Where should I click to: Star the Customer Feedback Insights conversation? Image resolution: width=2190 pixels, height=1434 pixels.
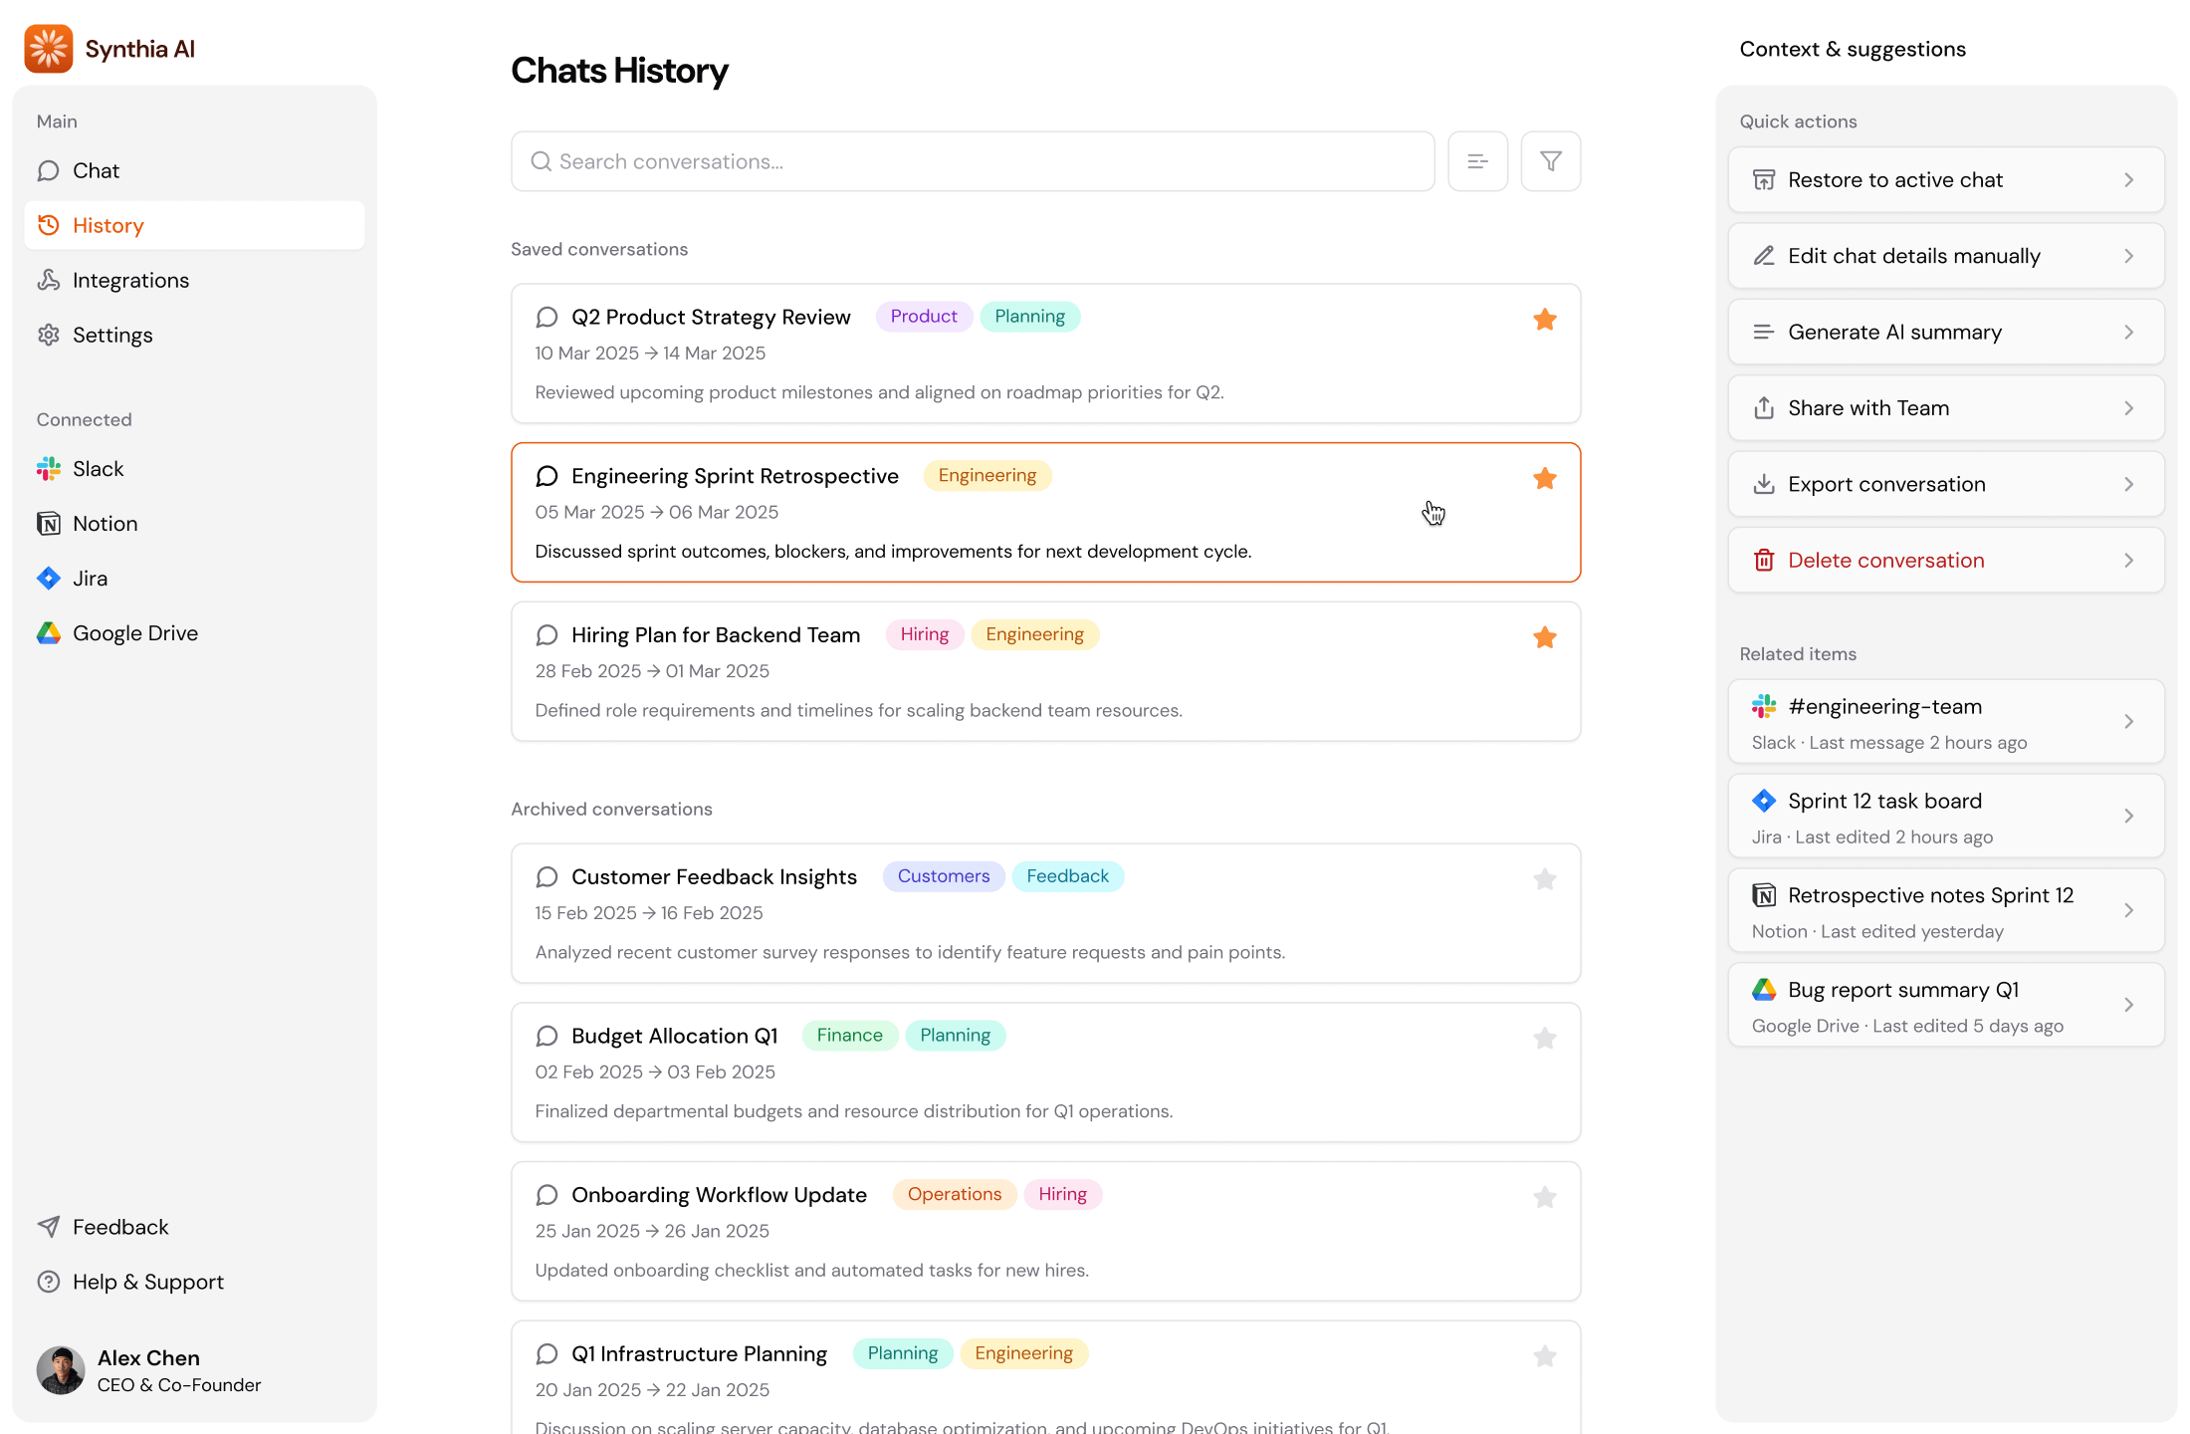point(1545,879)
